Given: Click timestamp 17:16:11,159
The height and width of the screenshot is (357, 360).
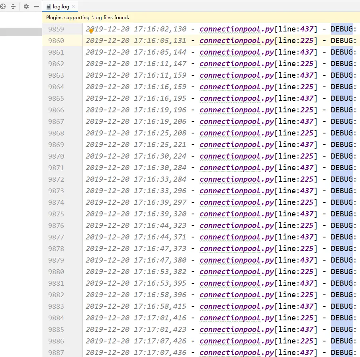Looking at the screenshot, I should (x=160, y=75).
